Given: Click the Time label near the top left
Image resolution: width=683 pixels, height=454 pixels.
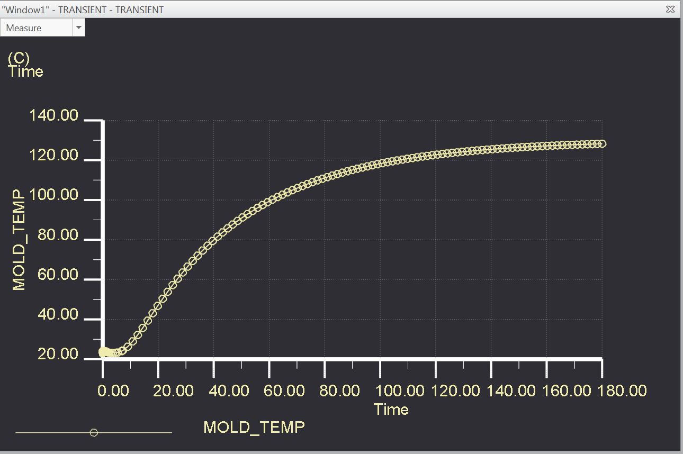Looking at the screenshot, I should (25, 72).
